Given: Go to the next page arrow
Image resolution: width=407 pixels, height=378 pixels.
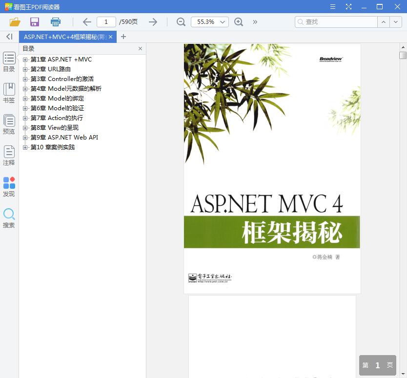Looking at the screenshot, I should click(x=153, y=22).
